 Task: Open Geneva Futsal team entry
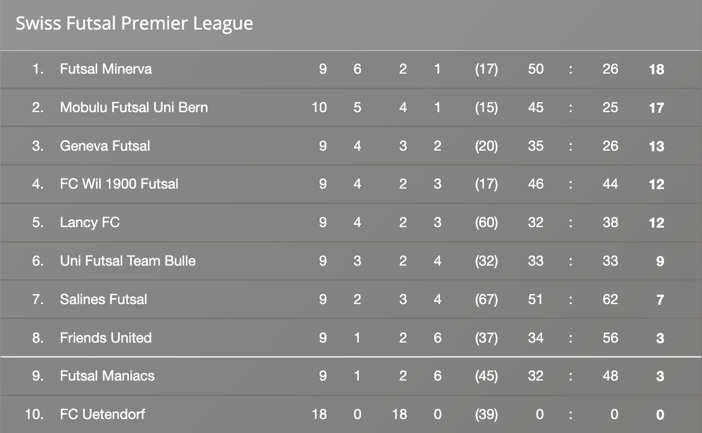click(105, 146)
